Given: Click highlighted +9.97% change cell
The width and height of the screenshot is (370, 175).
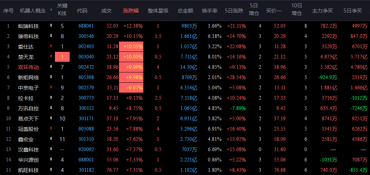Looking at the screenshot, I should (x=131, y=88).
